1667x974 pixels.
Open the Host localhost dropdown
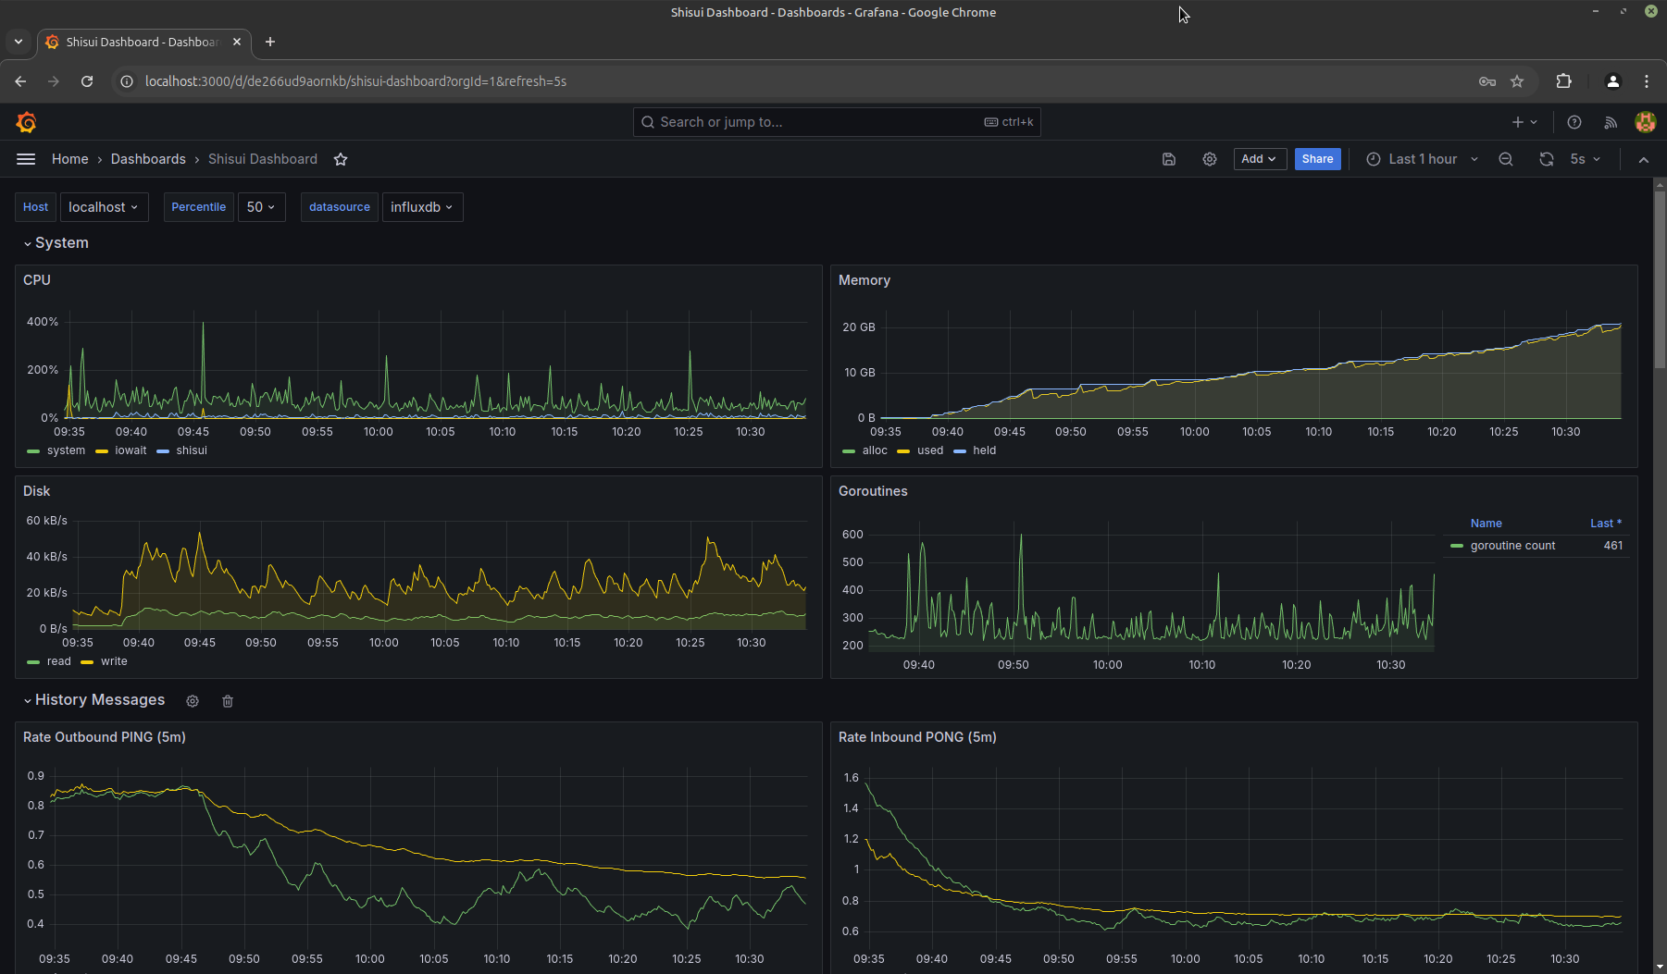(x=103, y=207)
